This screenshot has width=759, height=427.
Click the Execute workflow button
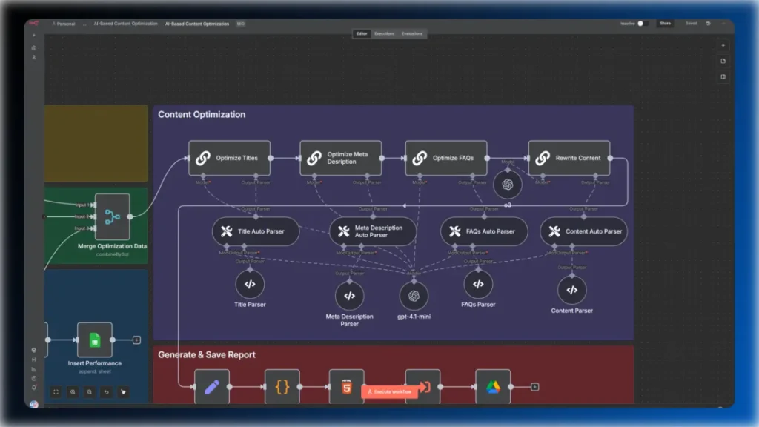(x=390, y=391)
